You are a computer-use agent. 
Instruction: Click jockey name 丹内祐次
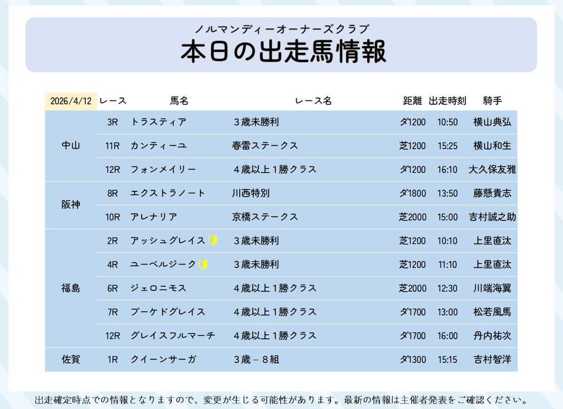492,335
